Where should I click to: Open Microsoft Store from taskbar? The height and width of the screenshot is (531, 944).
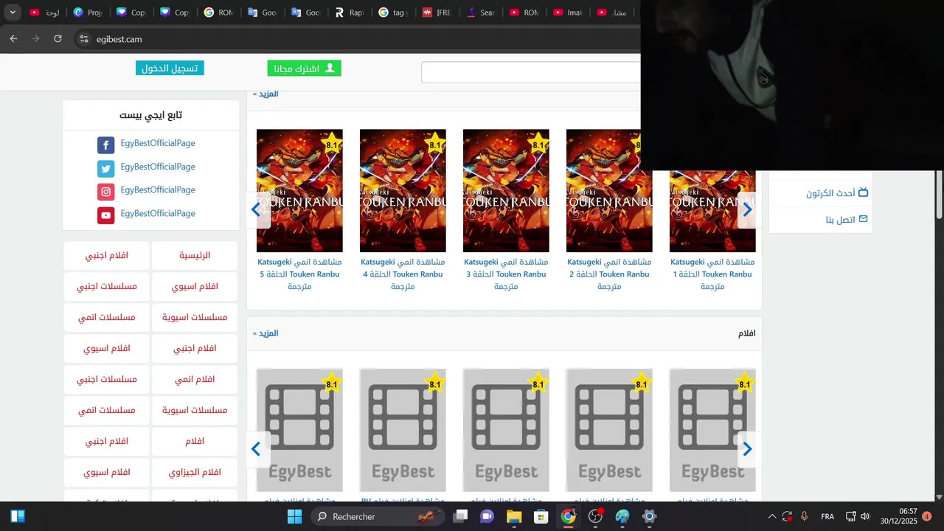click(541, 516)
